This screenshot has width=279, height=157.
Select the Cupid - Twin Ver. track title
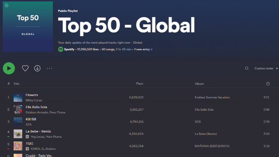(x=39, y=155)
